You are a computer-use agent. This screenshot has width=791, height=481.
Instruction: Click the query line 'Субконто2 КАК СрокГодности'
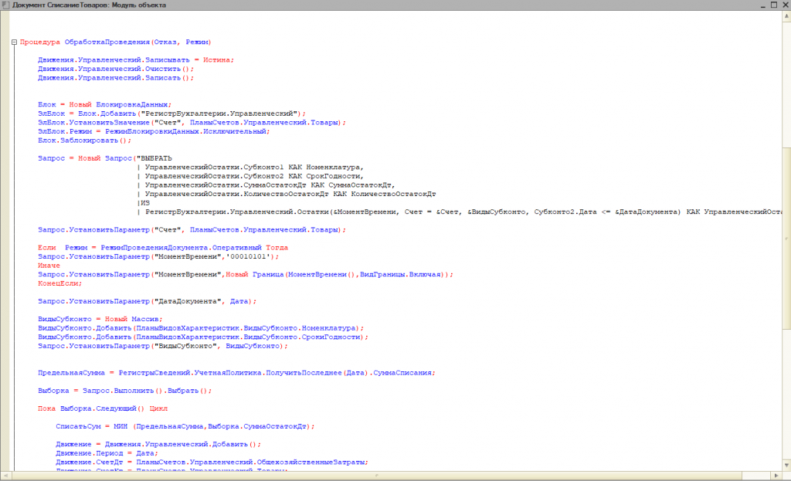[250, 177]
